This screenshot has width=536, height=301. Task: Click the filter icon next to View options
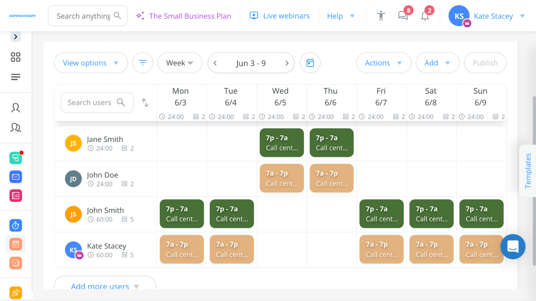[143, 63]
